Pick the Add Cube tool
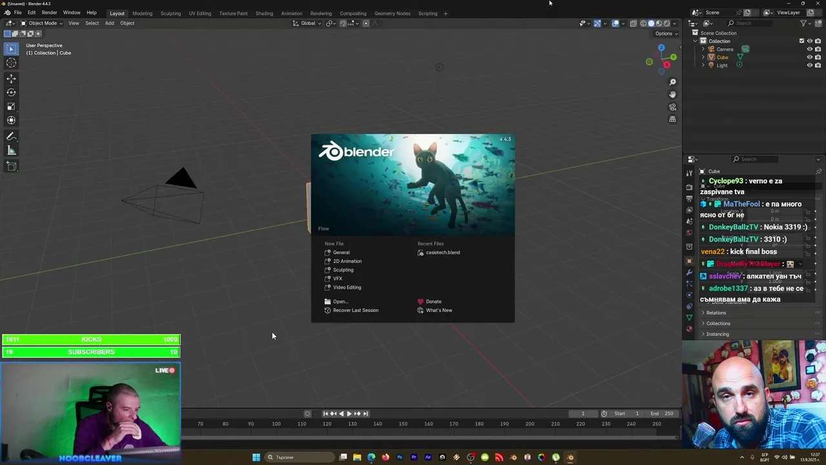The width and height of the screenshot is (826, 465). 11,167
